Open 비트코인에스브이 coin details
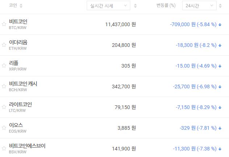The image size is (229, 157). [27, 146]
